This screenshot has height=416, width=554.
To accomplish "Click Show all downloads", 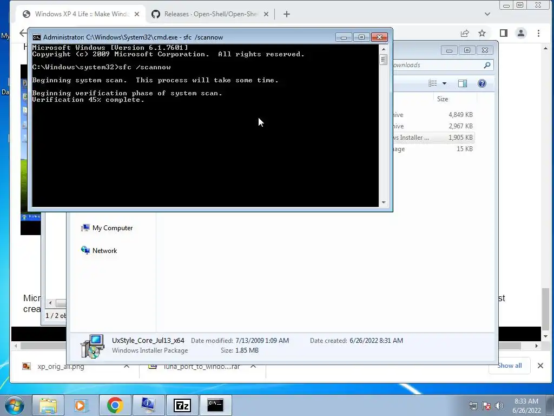I will pyautogui.click(x=510, y=366).
